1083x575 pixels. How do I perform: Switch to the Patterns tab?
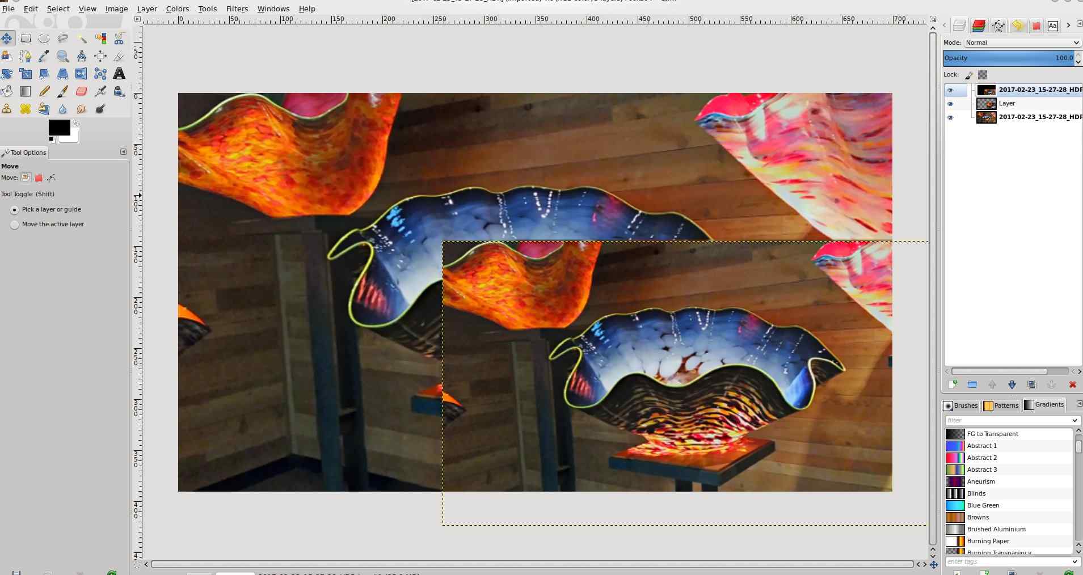pos(1001,405)
